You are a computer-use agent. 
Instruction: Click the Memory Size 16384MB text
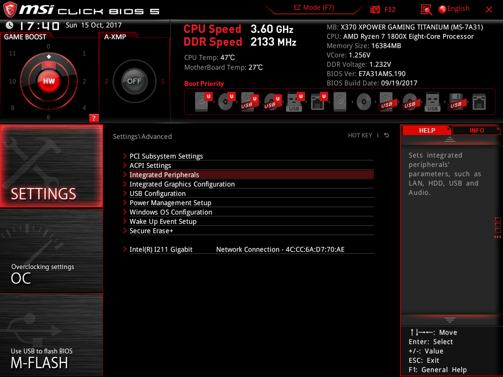coord(364,46)
